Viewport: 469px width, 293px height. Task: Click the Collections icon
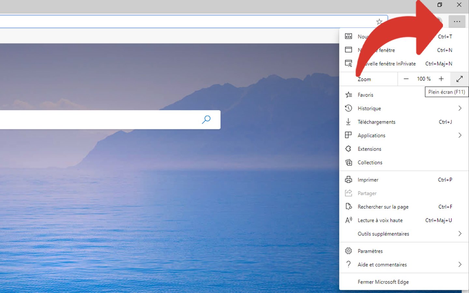coord(348,162)
